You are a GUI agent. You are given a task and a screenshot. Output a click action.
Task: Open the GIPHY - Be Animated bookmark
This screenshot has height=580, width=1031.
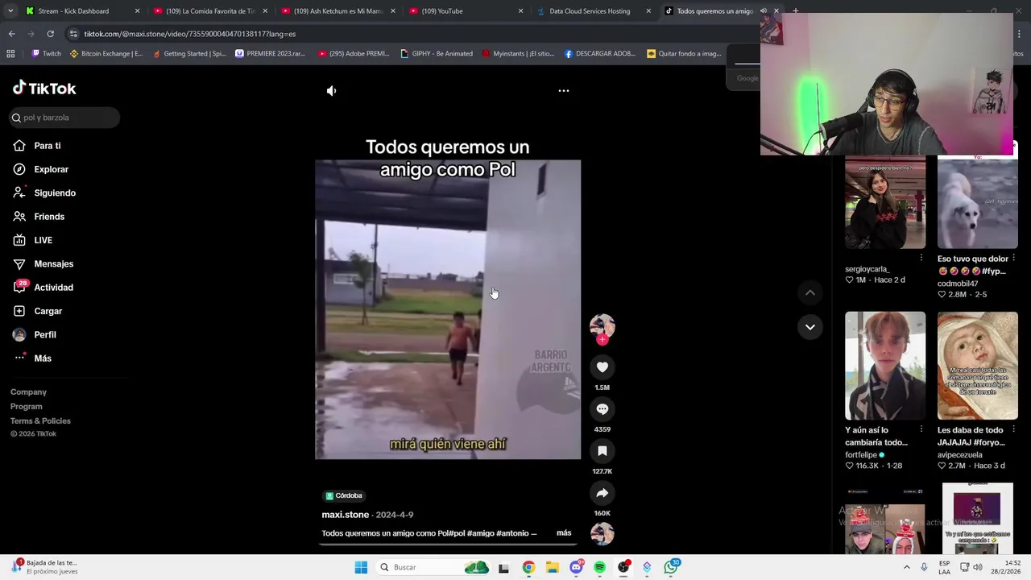[x=437, y=54]
